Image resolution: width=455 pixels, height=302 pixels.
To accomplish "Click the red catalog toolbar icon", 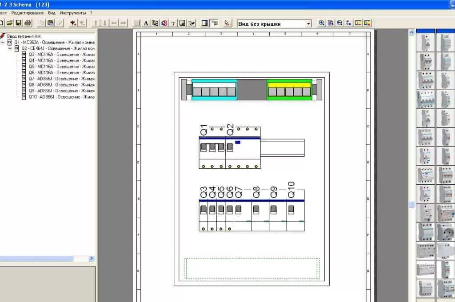I will click(x=164, y=23).
